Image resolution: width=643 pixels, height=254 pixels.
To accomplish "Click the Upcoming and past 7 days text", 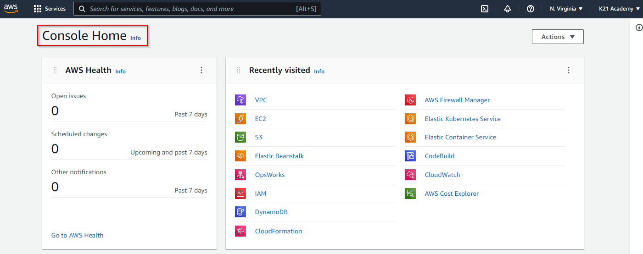I will pos(169,152).
